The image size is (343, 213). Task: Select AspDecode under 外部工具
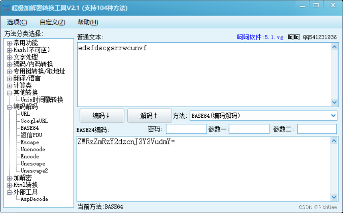click(34, 199)
